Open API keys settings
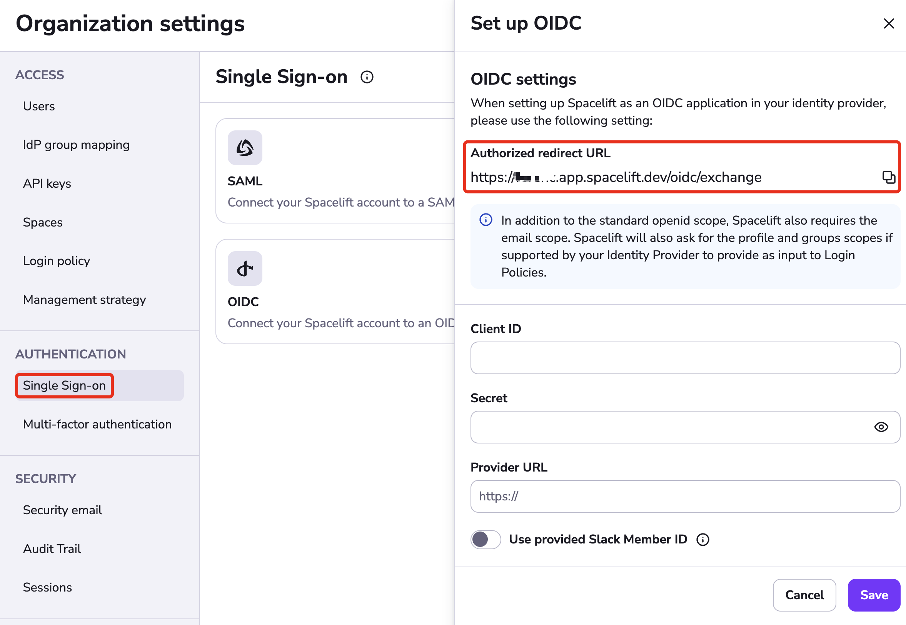Viewport: 906px width, 625px height. 47,184
